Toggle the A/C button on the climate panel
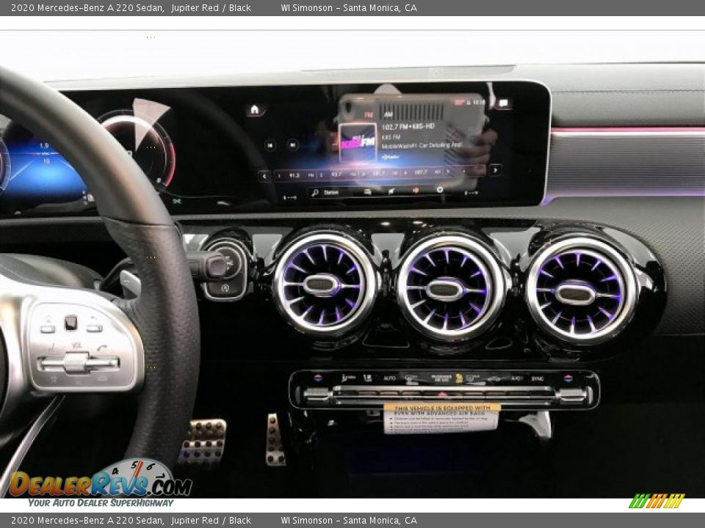Viewport: 705px width, 528px height. click(x=516, y=378)
